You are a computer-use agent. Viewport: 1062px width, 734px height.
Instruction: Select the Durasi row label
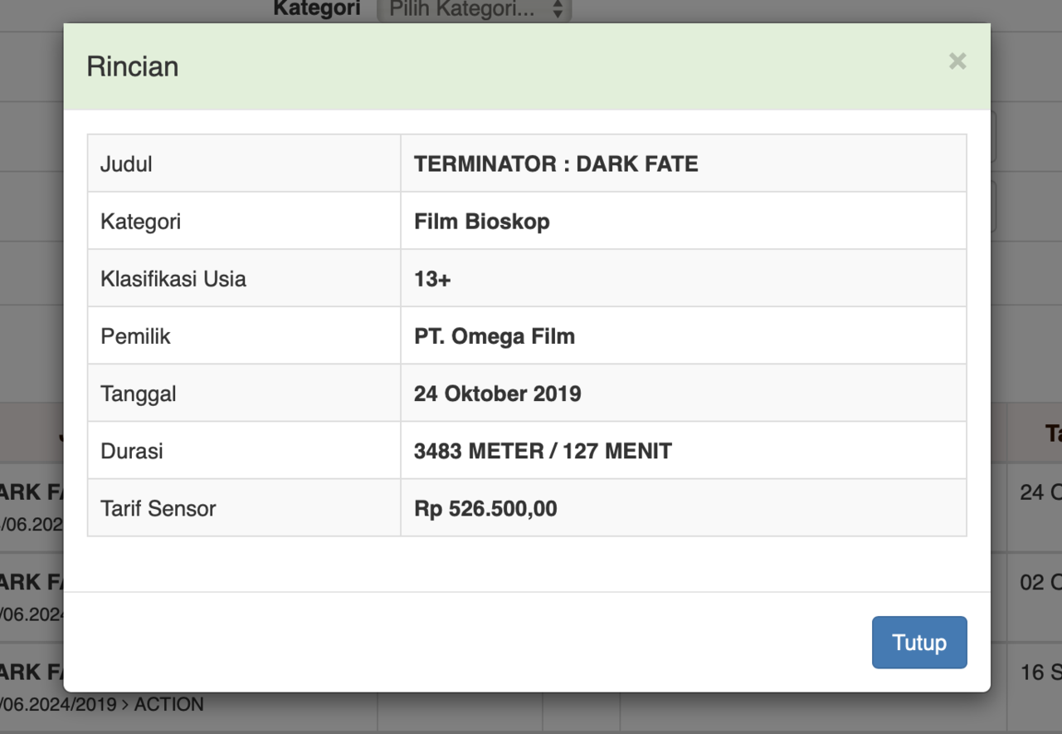click(x=132, y=451)
